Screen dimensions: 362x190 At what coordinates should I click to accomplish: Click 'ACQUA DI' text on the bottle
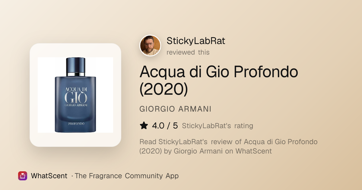pos(75,90)
